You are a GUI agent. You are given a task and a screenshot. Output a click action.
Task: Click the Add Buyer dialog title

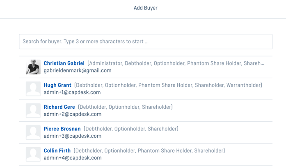tap(145, 8)
